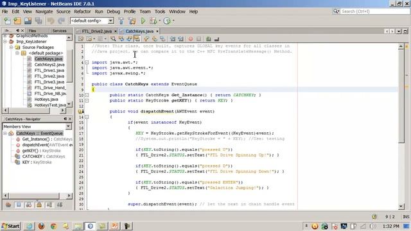Image resolution: width=411 pixels, height=231 pixels.
Task: Select HotKeys.java in project tree
Action: pyautogui.click(x=46, y=99)
